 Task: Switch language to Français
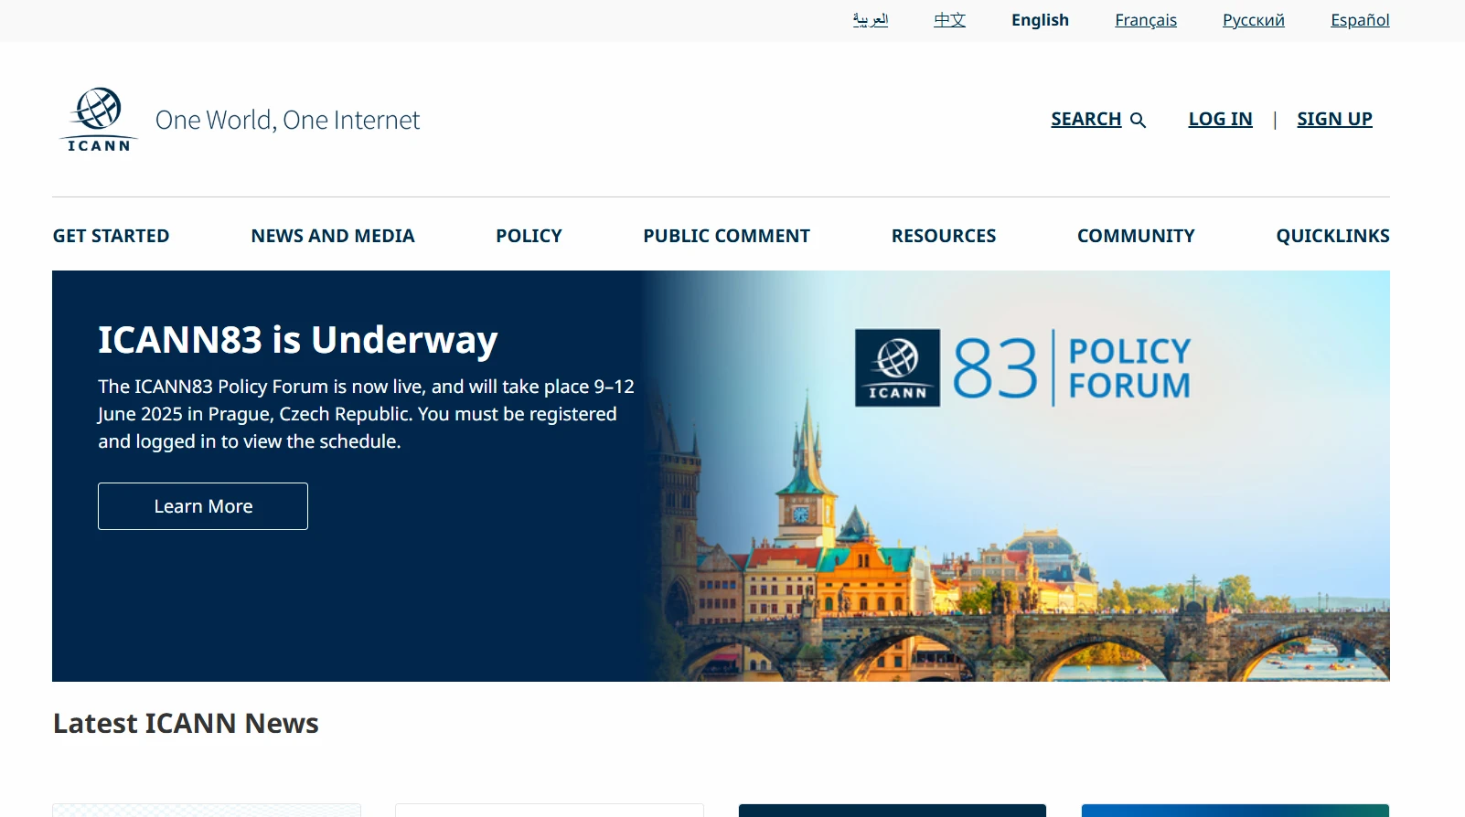pyautogui.click(x=1146, y=20)
